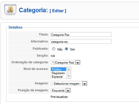Click the category folder icon in header
Viewport: 139px width, 104px height.
[10, 10]
